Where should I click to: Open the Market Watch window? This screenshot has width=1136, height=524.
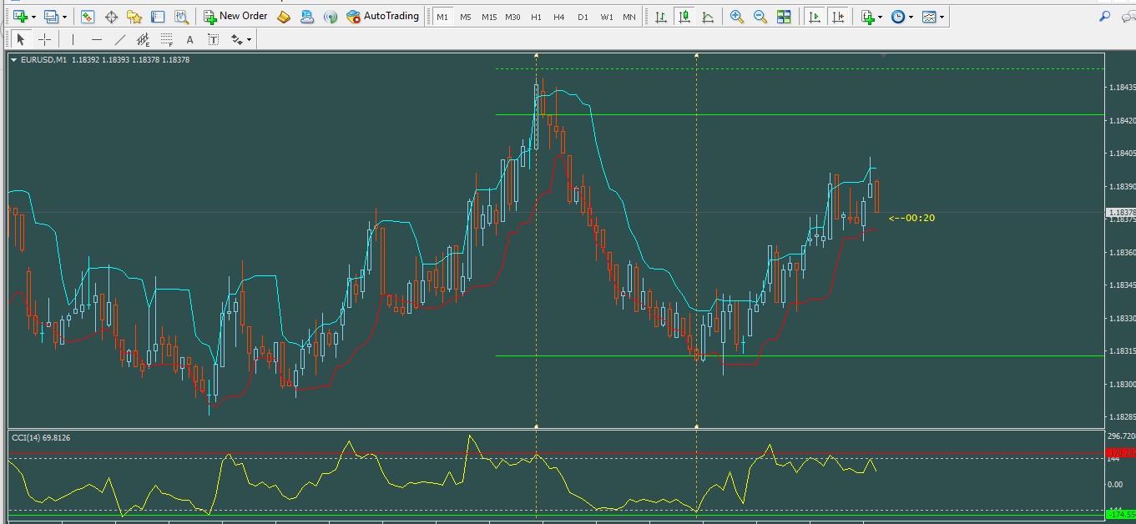coord(88,17)
